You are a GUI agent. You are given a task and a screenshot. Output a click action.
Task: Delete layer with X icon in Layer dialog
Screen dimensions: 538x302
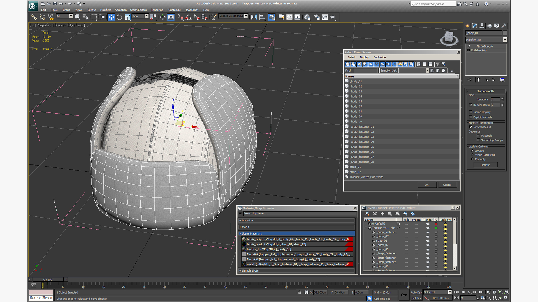coord(375,214)
